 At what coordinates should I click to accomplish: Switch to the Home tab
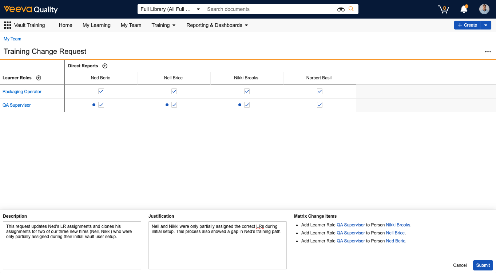(x=66, y=25)
